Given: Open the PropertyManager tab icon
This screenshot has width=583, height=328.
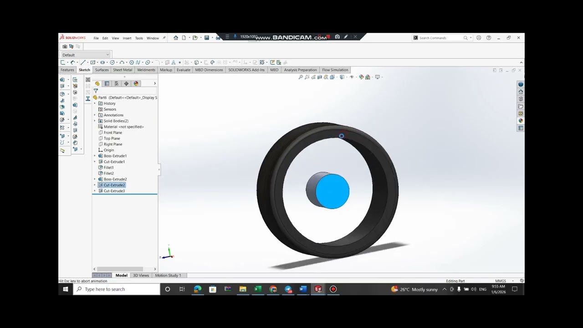Looking at the screenshot, I should (107, 83).
